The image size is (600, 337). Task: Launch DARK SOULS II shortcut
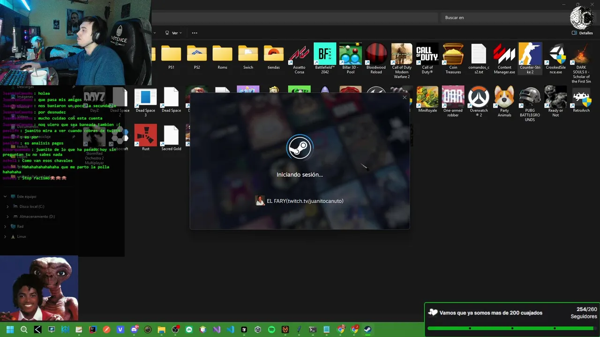tap(581, 64)
